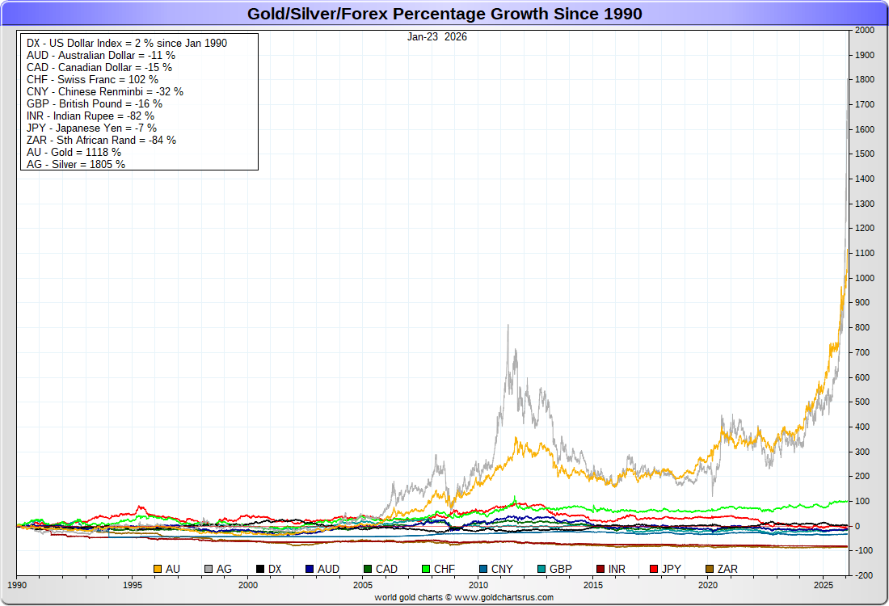Click the CHF legend label
The width and height of the screenshot is (889, 606).
pyautogui.click(x=444, y=569)
